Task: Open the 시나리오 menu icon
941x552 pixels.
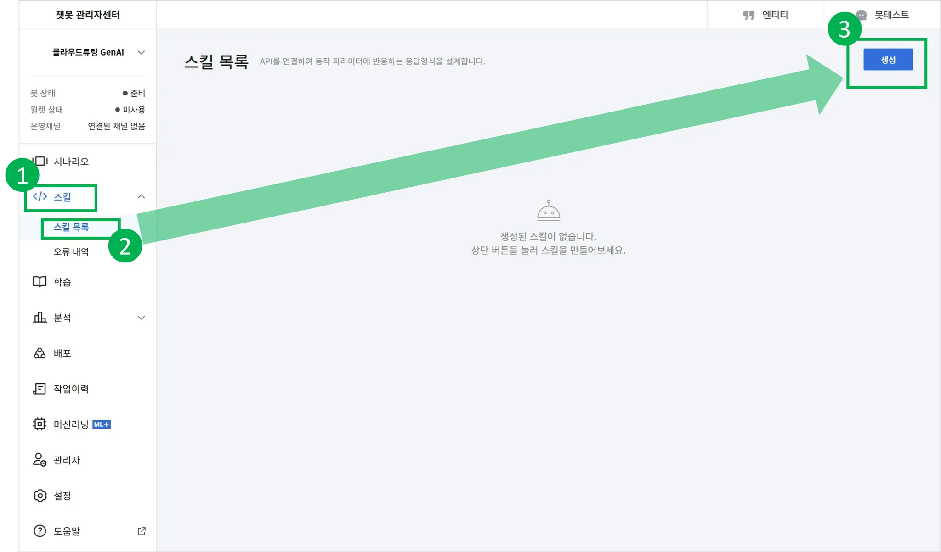Action: pos(40,161)
